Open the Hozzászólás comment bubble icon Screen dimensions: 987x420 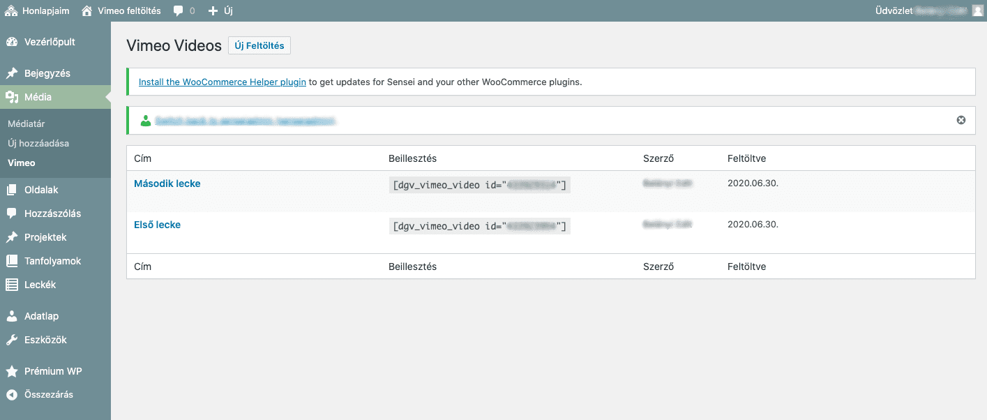click(12, 213)
